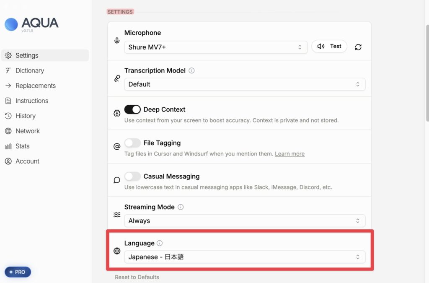Click the Language info icon
Viewport: 429px width, 283px height.
[160, 243]
